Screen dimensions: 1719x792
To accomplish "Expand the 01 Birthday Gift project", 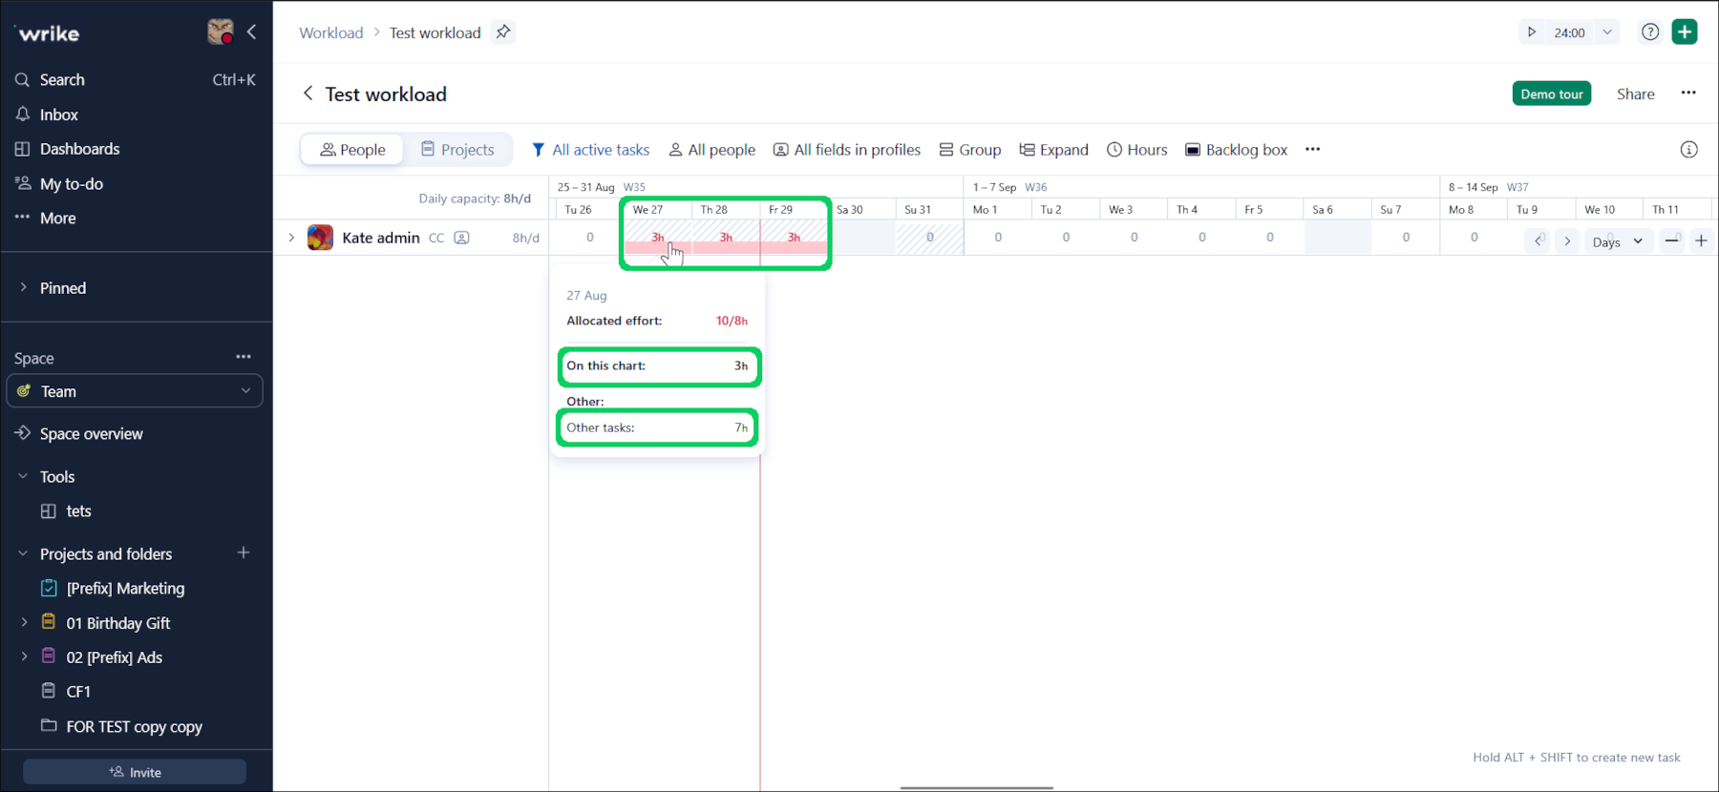I will click(x=24, y=622).
